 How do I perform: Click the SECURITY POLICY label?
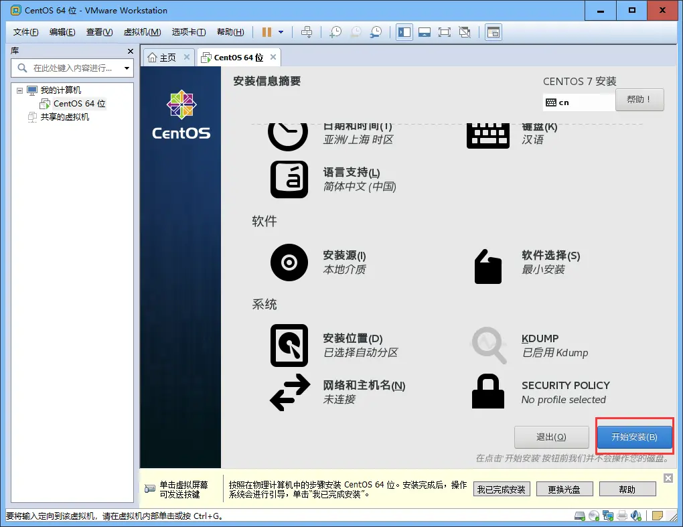565,386
